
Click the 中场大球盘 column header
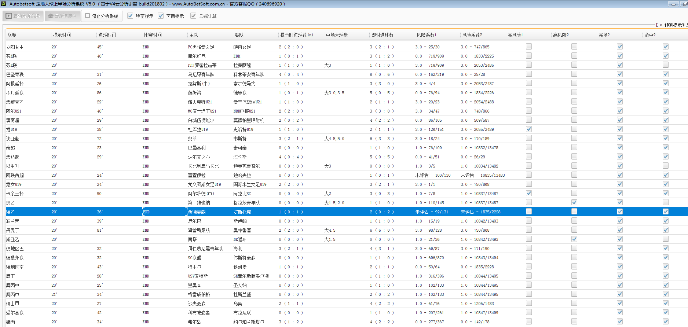[337, 35]
